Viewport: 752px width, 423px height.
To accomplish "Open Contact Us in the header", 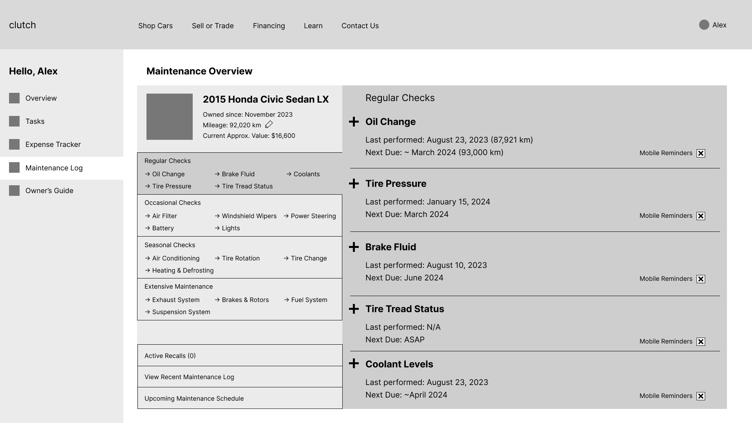I will click(360, 26).
